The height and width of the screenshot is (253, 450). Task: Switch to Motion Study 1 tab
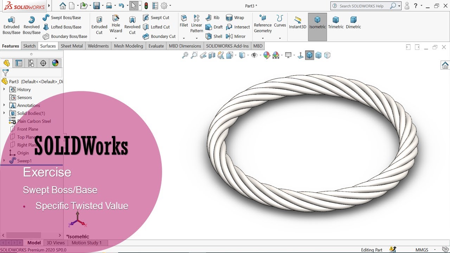(86, 243)
